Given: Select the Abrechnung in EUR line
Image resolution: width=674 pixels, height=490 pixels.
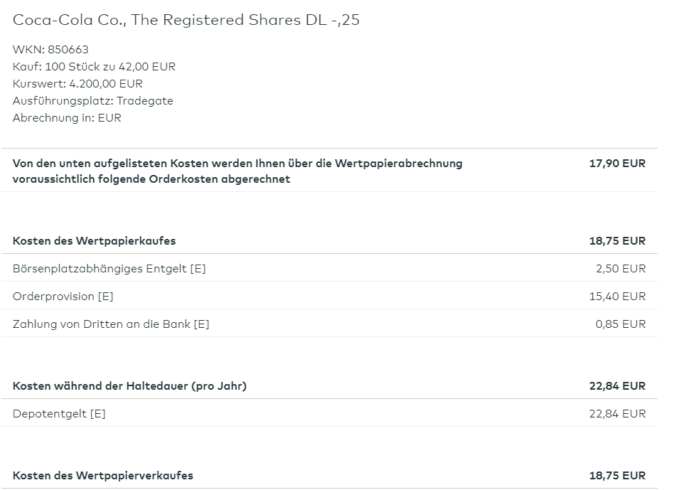Looking at the screenshot, I should [x=67, y=118].
